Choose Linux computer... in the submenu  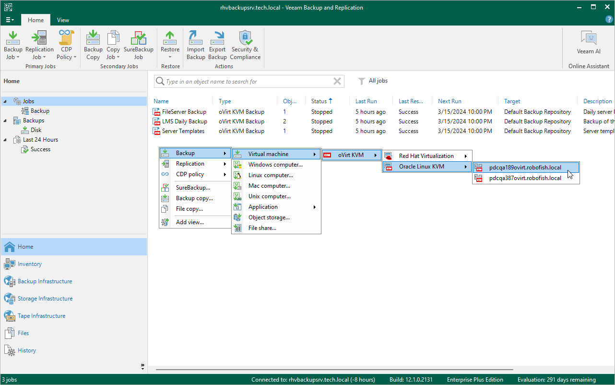point(276,175)
